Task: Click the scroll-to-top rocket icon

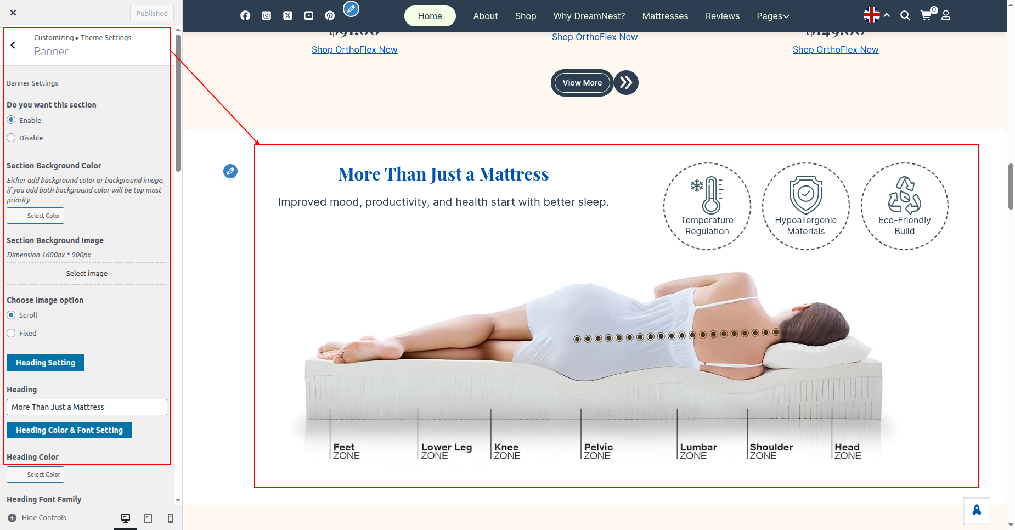Action: (977, 511)
